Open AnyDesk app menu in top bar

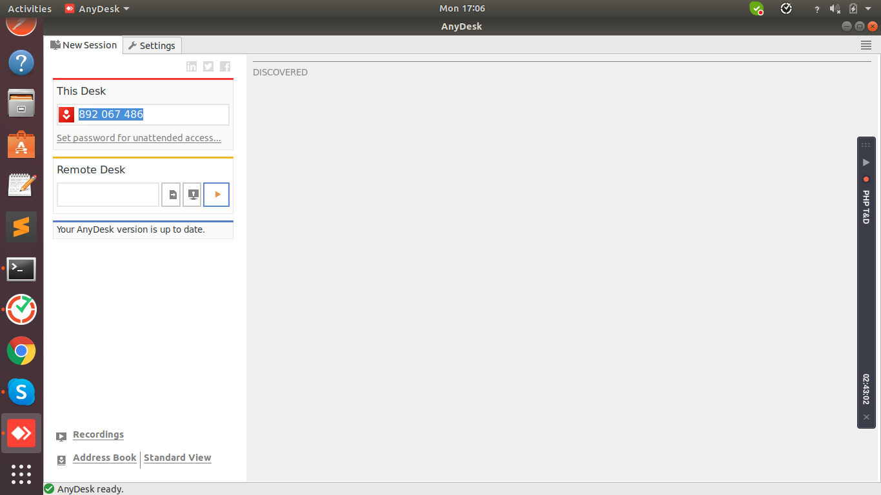97,9
